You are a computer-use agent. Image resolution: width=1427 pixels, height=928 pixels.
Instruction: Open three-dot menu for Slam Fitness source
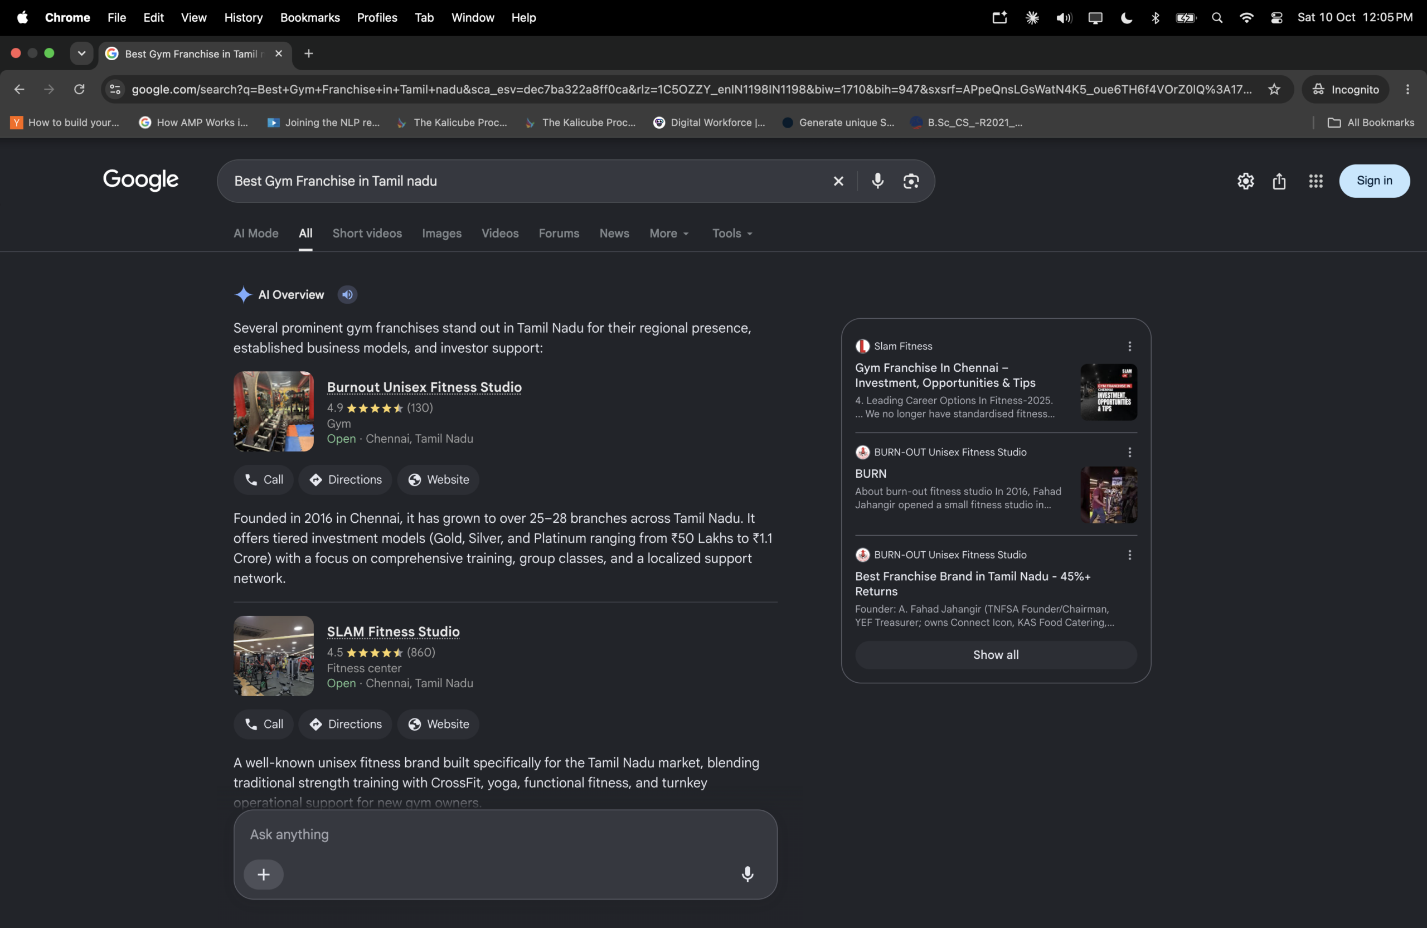pos(1129,347)
